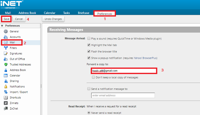Click the Forward a copy to field
Image resolution: width=200 pixels, height=115 pixels.
click(x=124, y=71)
